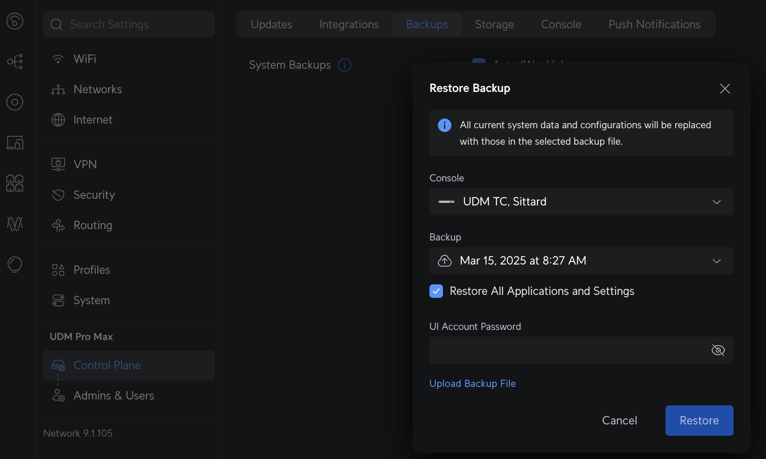Open the topology icon in left rail
The height and width of the screenshot is (459, 766).
click(x=15, y=62)
